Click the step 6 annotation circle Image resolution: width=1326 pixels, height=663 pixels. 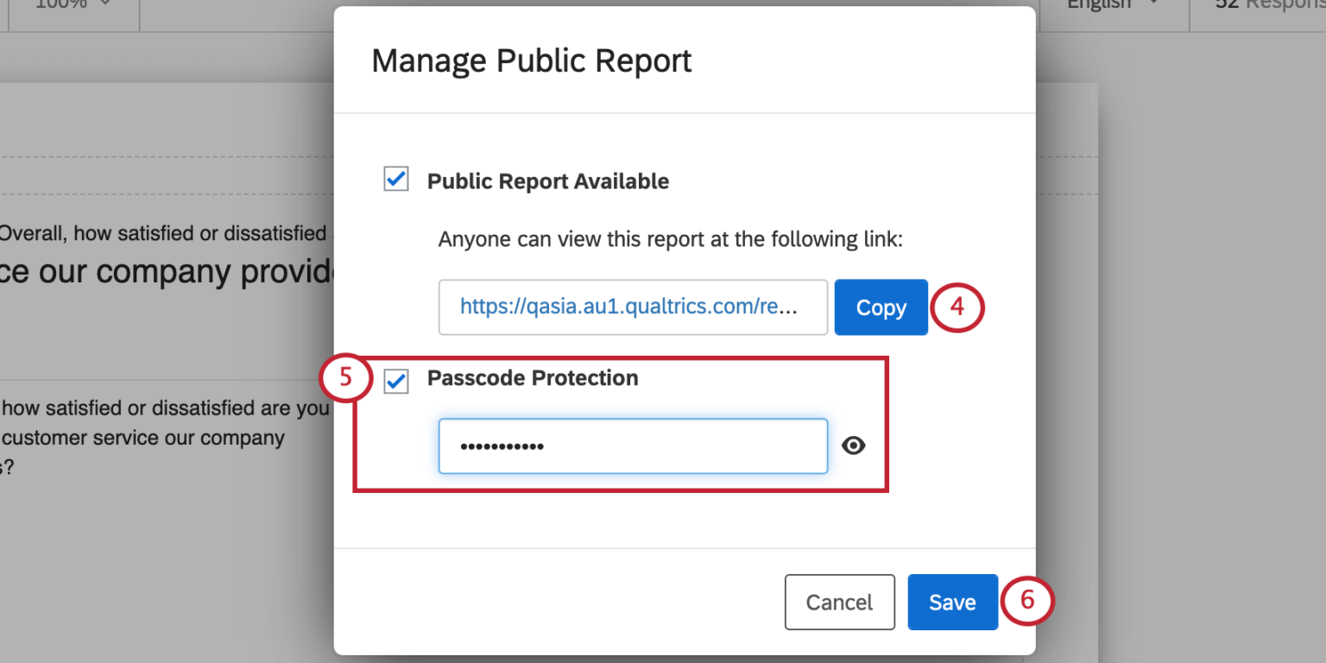[x=1027, y=602]
